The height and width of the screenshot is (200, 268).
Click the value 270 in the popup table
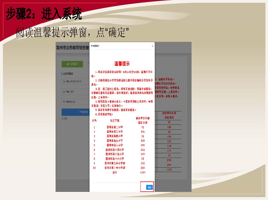click(143, 163)
